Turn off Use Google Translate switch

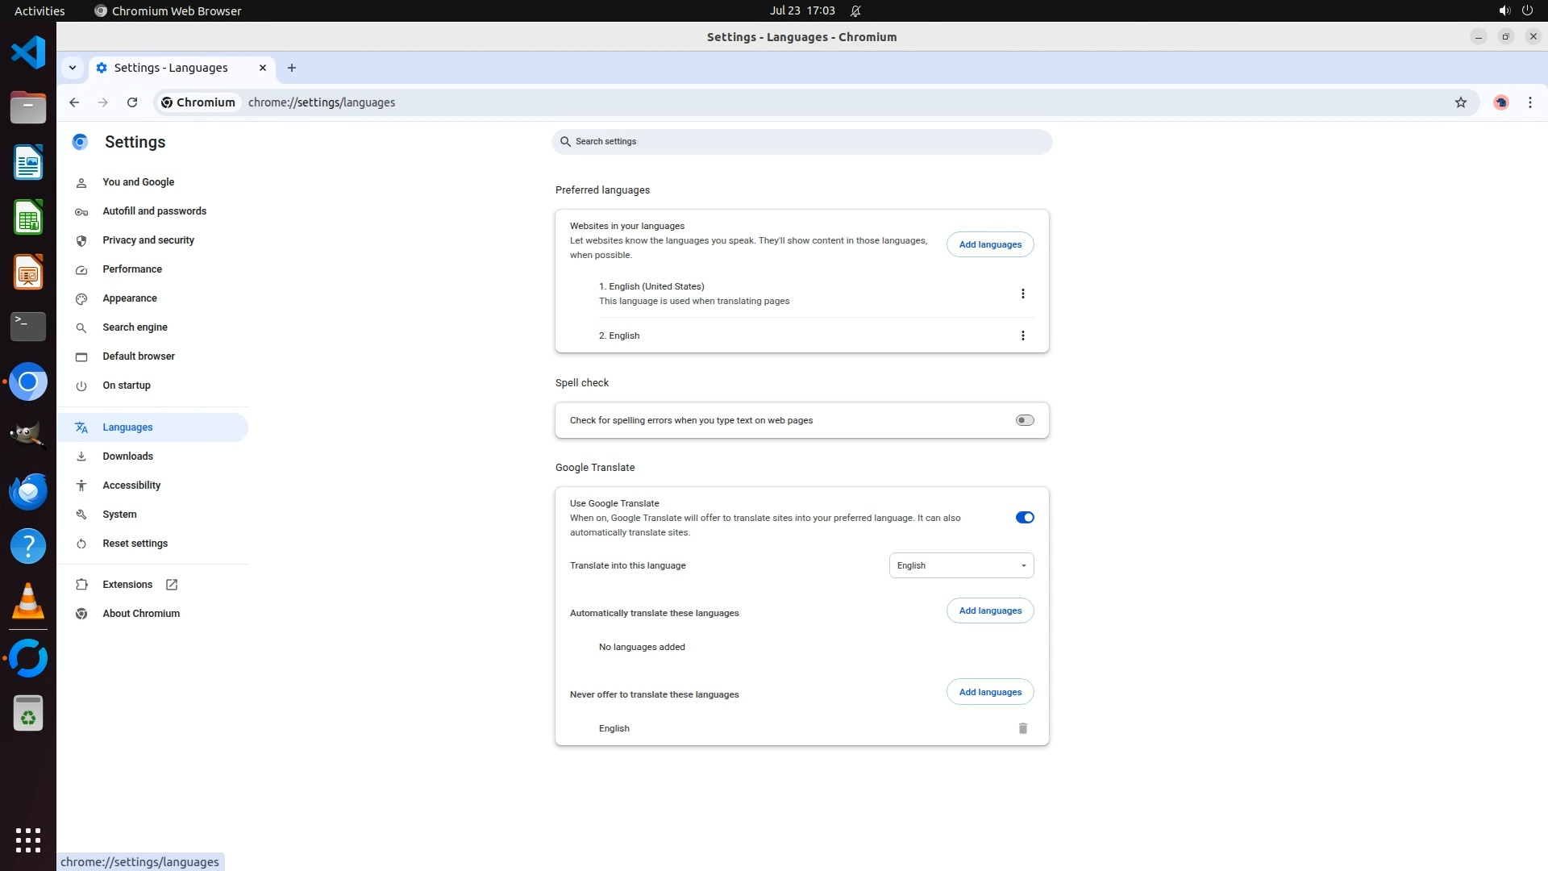1024,518
